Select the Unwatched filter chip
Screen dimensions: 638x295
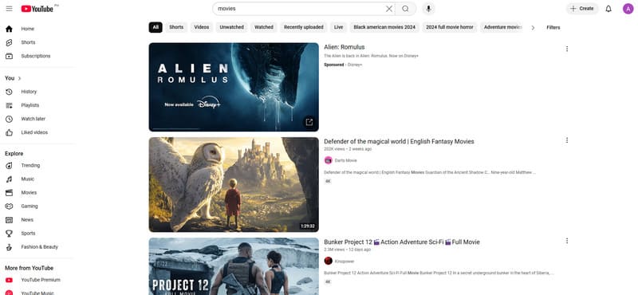coord(231,27)
